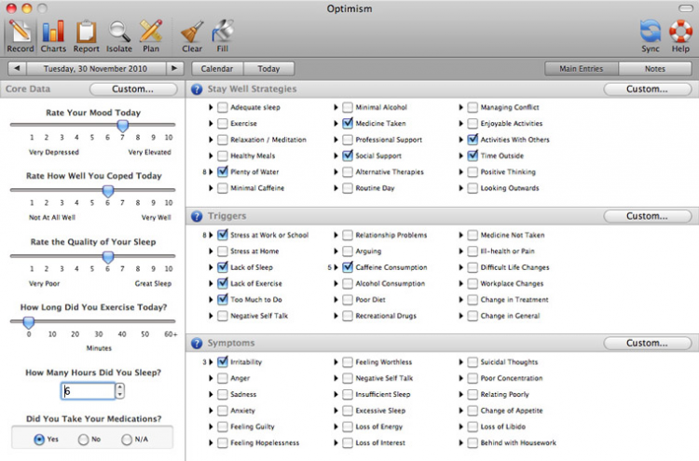Open Custom button for Stay Well Strategies
This screenshot has width=699, height=461.
[x=646, y=89]
